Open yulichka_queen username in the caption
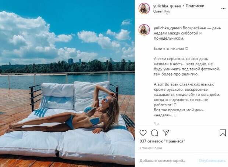The width and height of the screenshot is (228, 167). point(168,28)
